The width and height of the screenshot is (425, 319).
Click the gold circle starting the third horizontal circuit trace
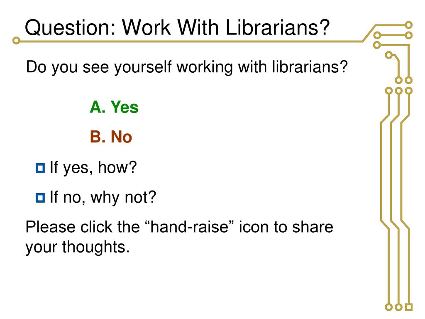pos(377,45)
